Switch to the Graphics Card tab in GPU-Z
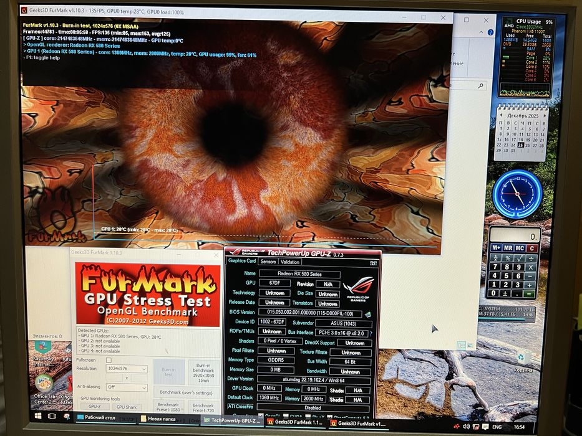The height and width of the screenshot is (436, 582). tap(241, 260)
